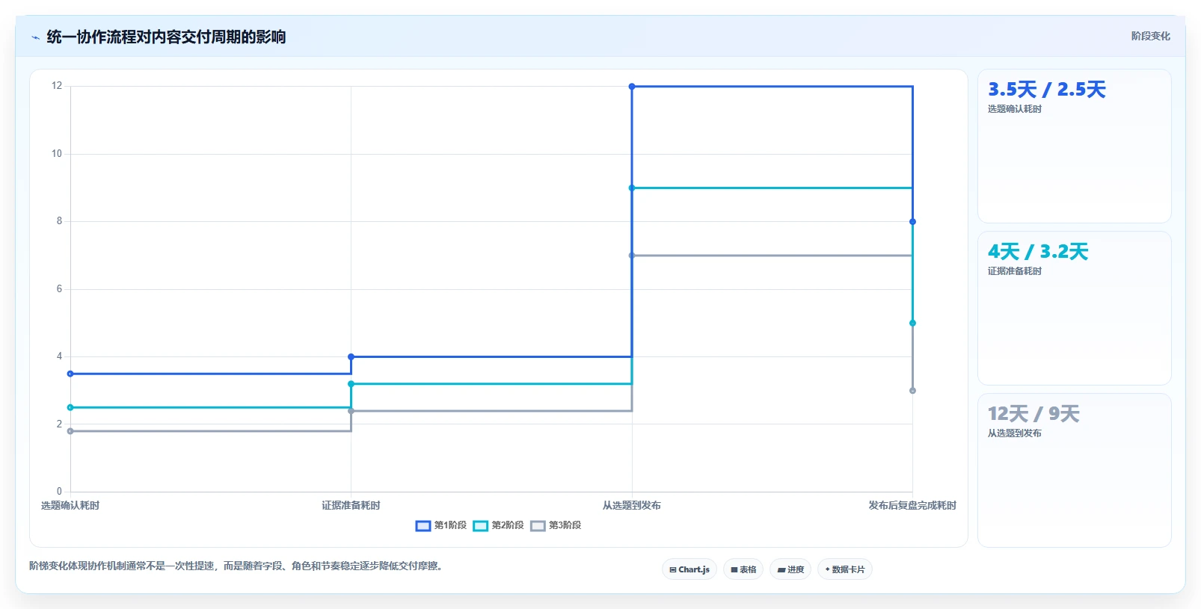This screenshot has width=1201, height=609.
Task: Click the sparkle icon in the 数据卡片 tag
Action: (x=827, y=569)
